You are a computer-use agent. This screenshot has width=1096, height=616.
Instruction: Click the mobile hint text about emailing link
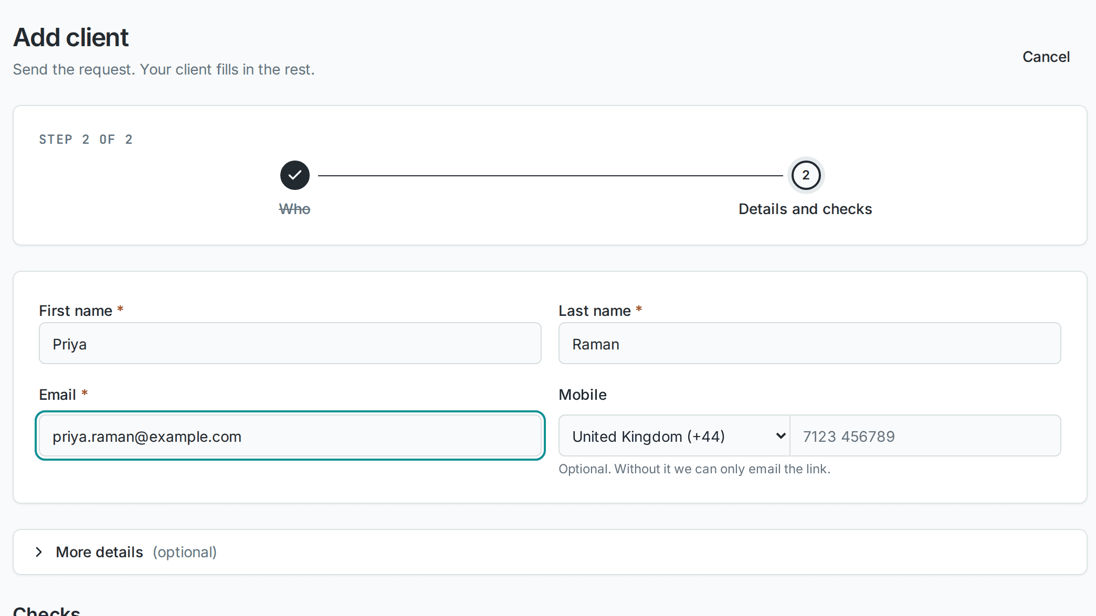pyautogui.click(x=694, y=469)
